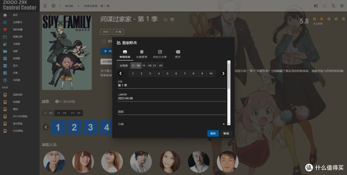Screen dimensions: 347x175
Task: Click the 国家 input field
Action: pyautogui.click(x=172, y=111)
